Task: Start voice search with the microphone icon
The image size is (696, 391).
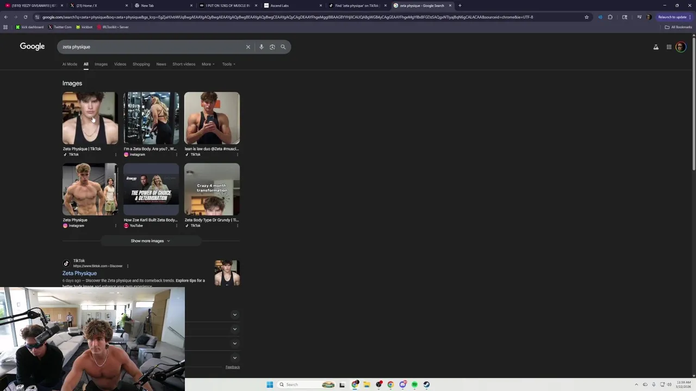Action: [262, 47]
